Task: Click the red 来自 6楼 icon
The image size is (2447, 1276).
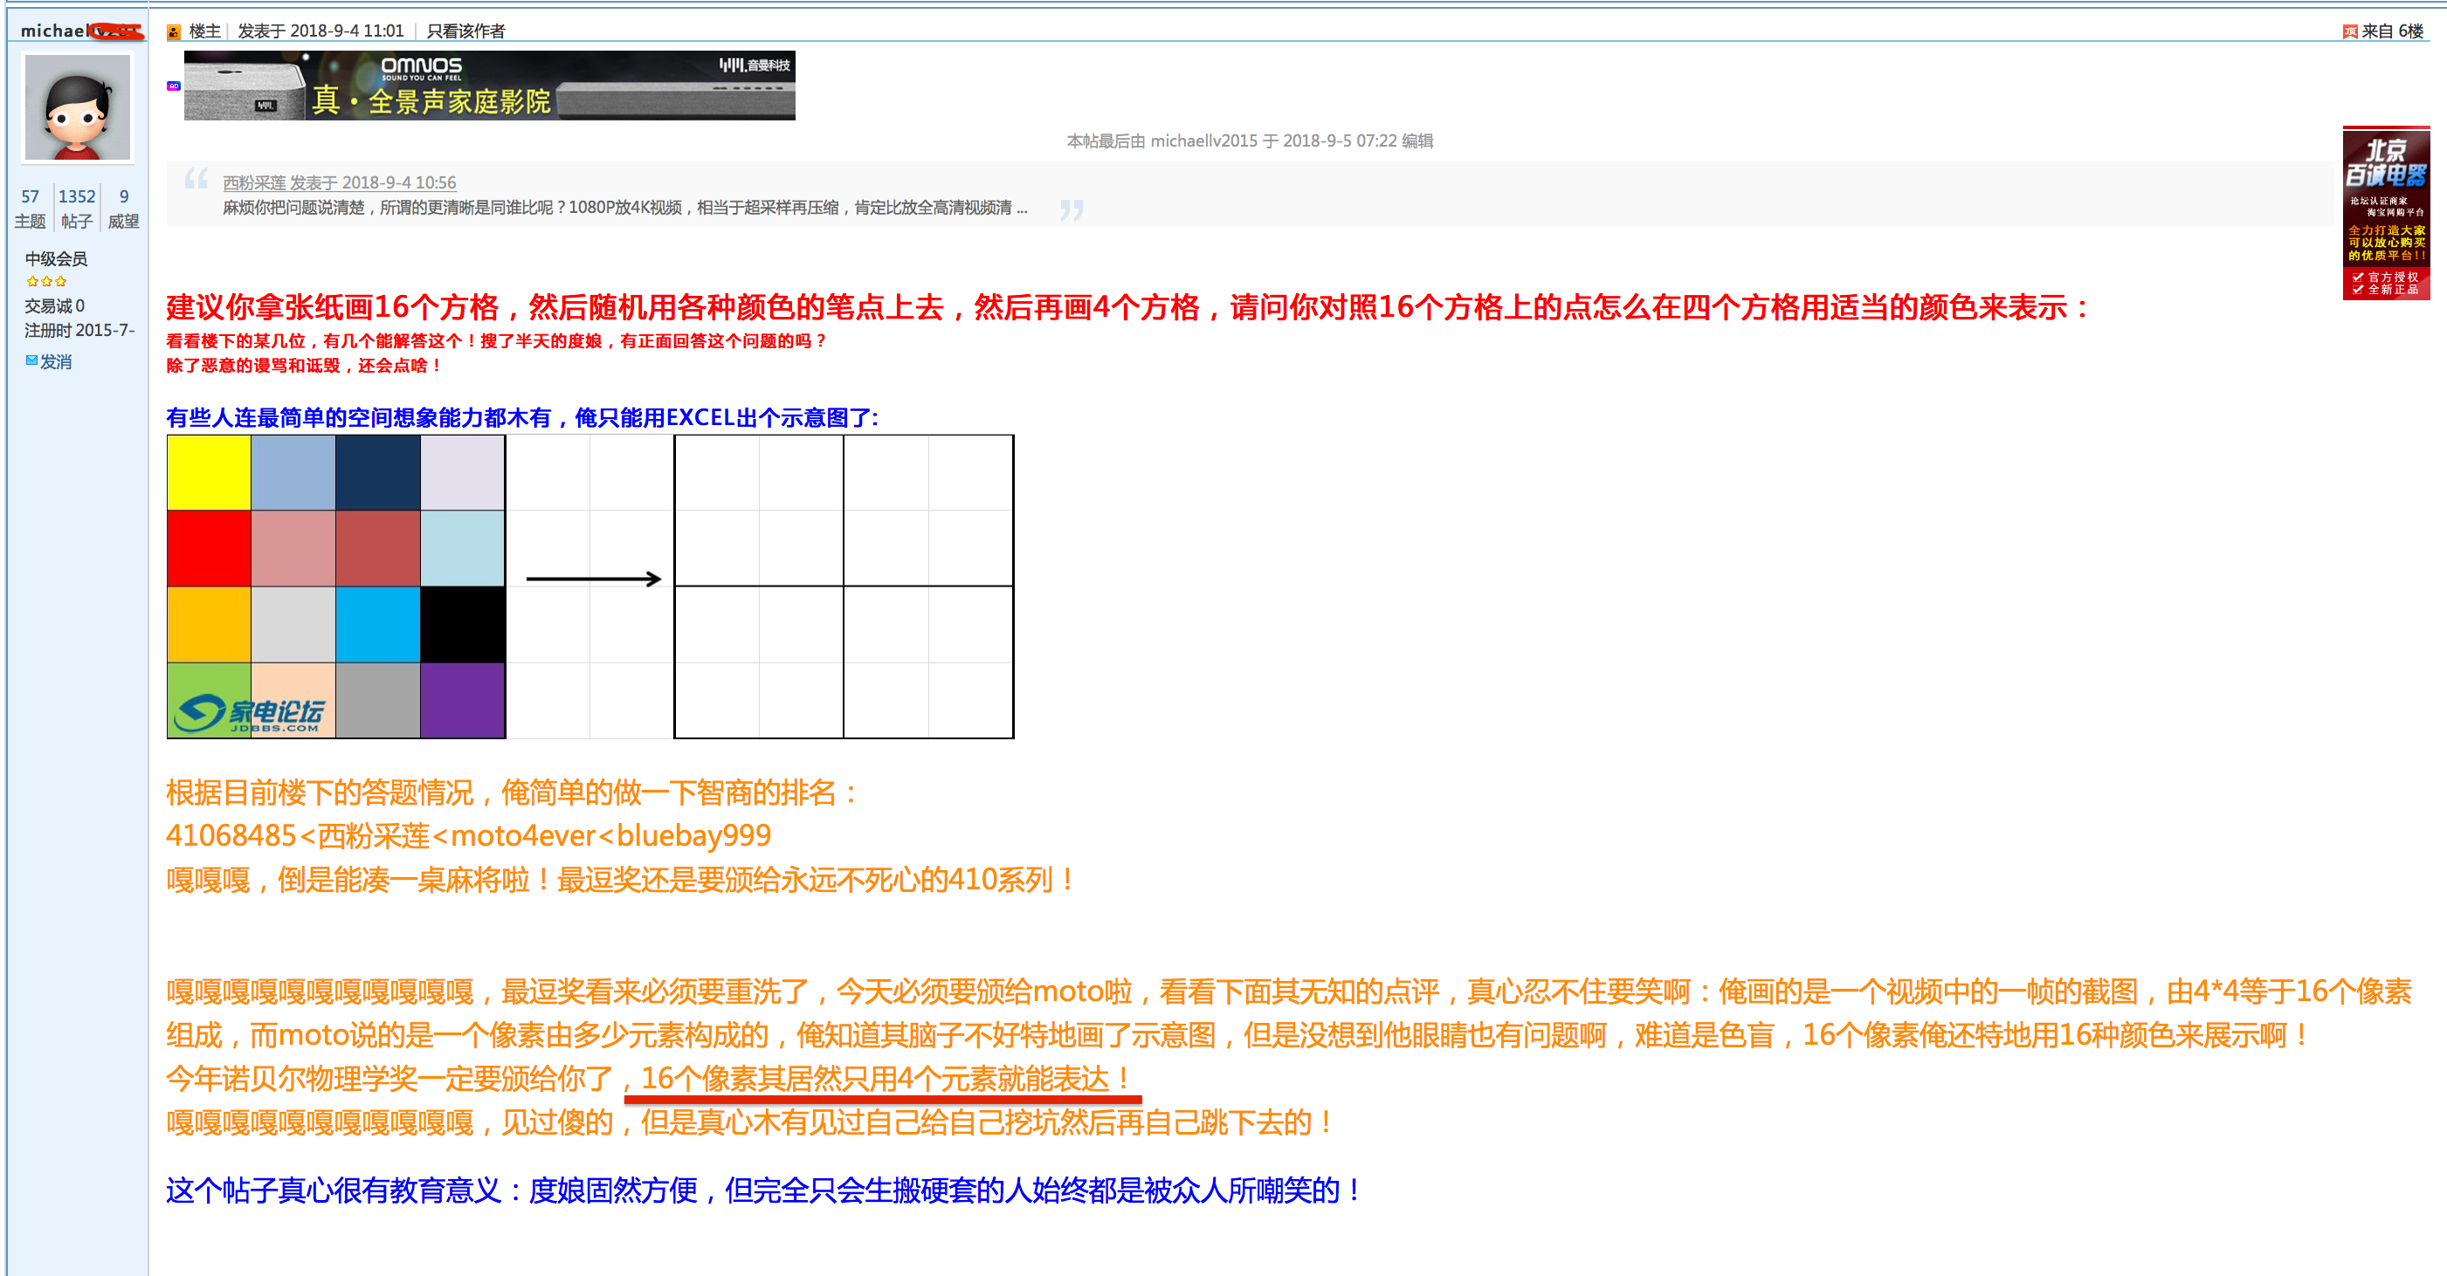Action: (2350, 32)
